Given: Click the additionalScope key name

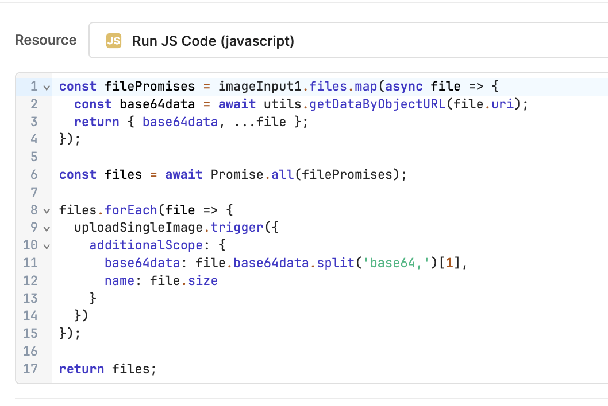Looking at the screenshot, I should pyautogui.click(x=147, y=245).
